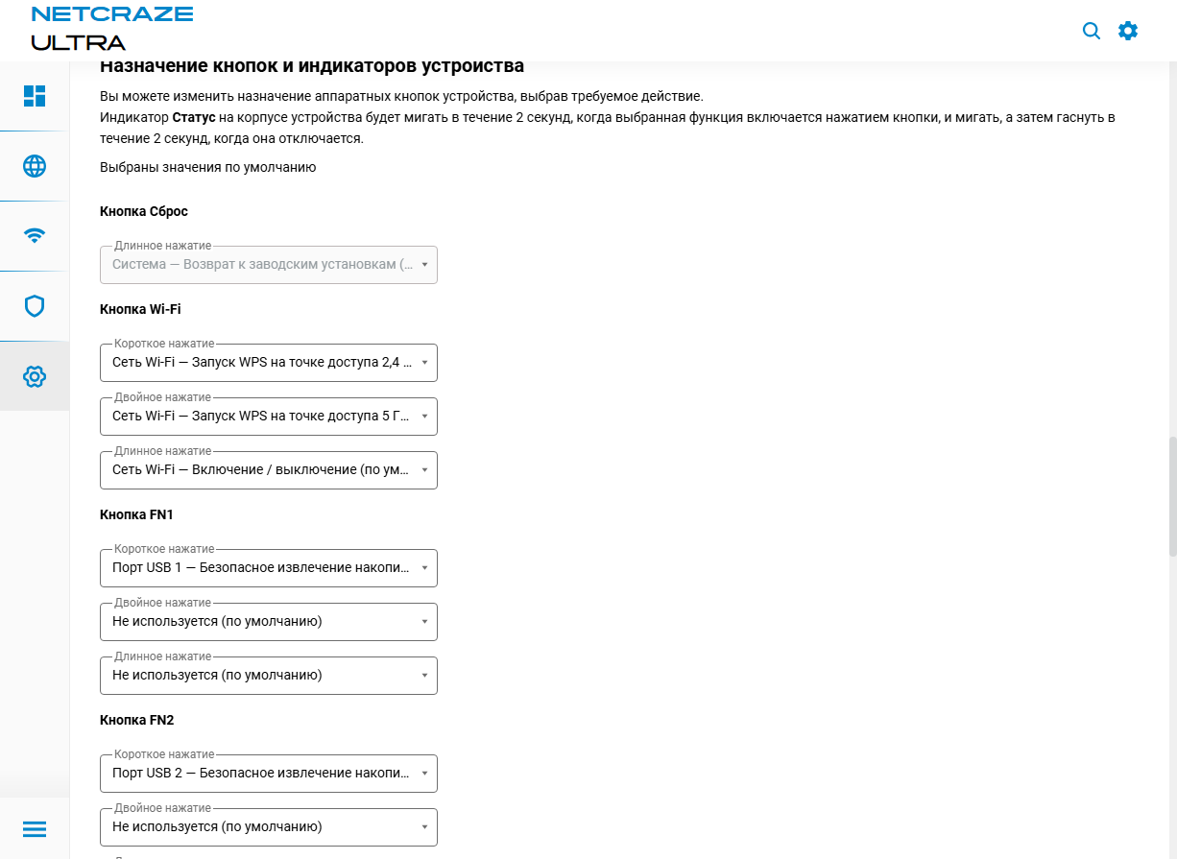
Task: Click the page vertical scrollbar thumb
Action: point(1172,494)
